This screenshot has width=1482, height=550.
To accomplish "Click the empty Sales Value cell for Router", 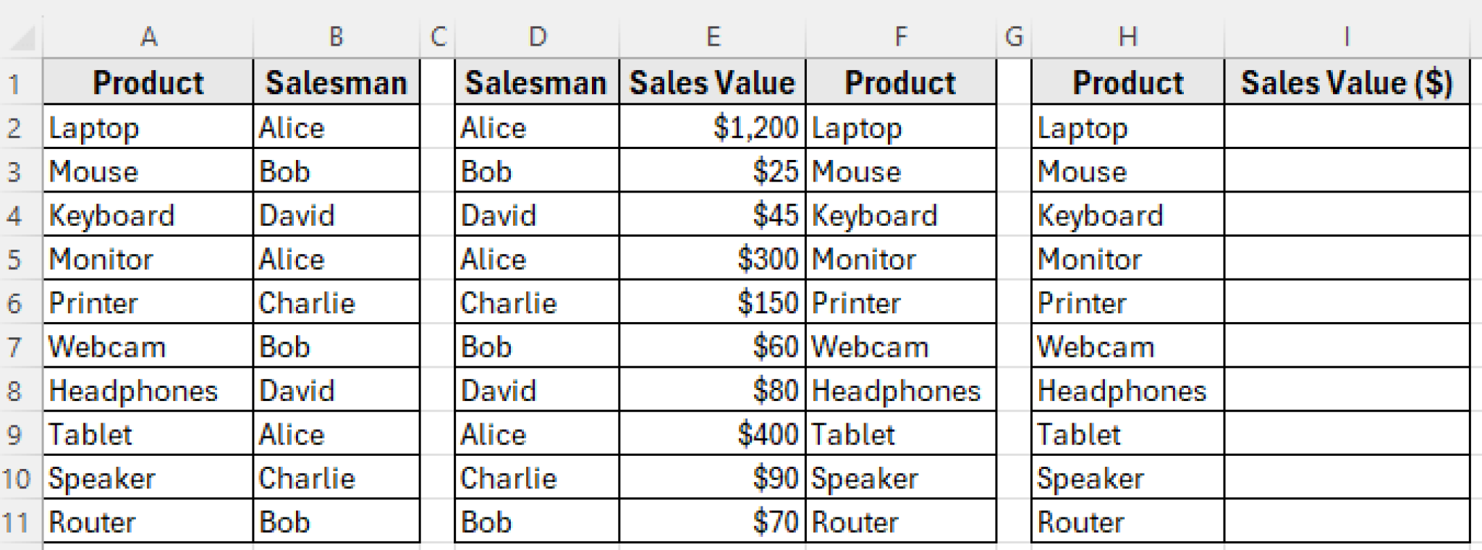I will pyautogui.click(x=1347, y=522).
